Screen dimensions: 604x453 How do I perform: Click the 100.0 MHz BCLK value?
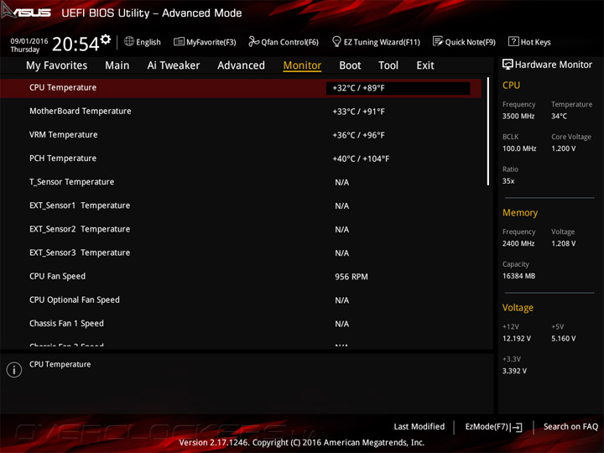coord(519,148)
